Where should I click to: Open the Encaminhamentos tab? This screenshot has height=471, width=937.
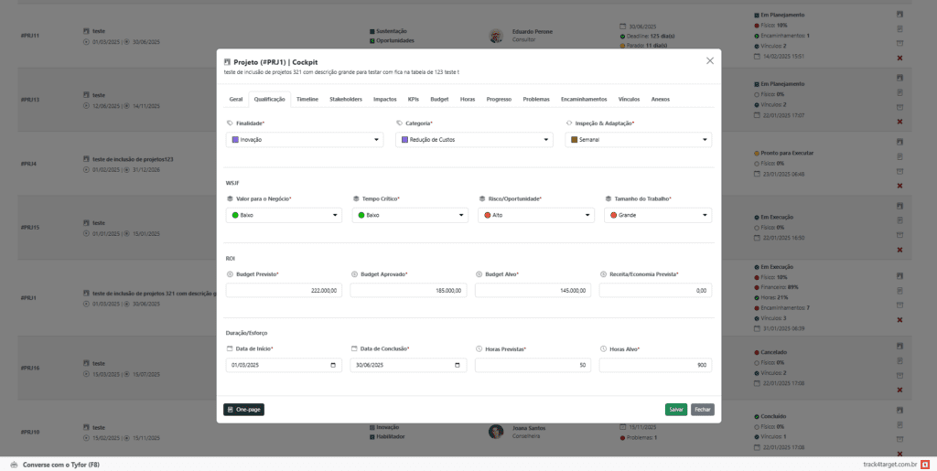tap(583, 98)
